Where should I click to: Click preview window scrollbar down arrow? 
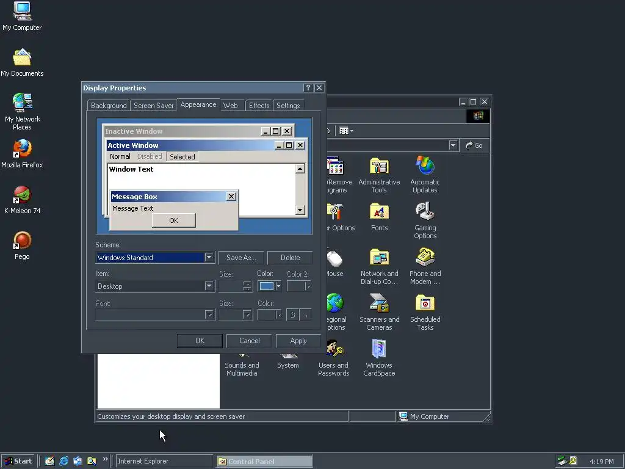300,210
